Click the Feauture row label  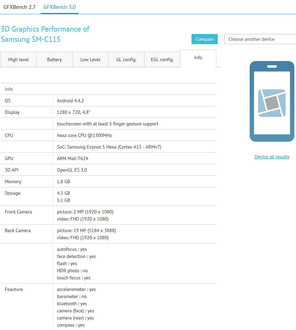coord(14,289)
